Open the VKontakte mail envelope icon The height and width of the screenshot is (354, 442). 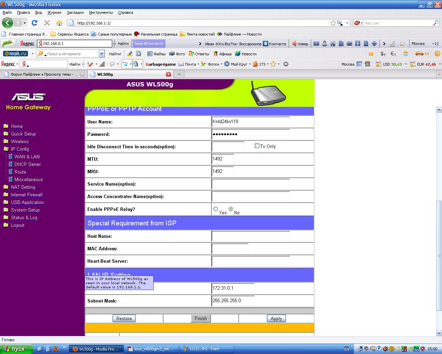316,44
